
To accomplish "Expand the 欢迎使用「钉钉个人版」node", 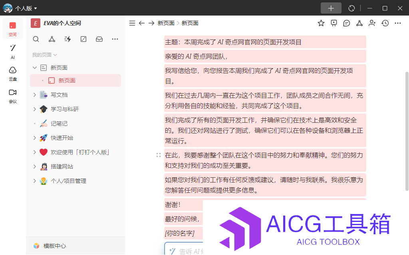I will [x=35, y=152].
